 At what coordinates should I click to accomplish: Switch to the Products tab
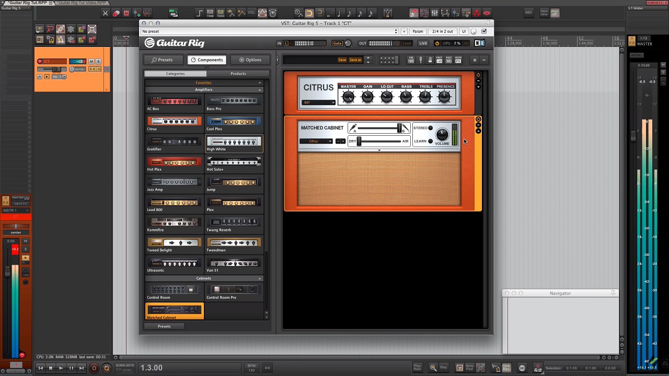pyautogui.click(x=238, y=74)
